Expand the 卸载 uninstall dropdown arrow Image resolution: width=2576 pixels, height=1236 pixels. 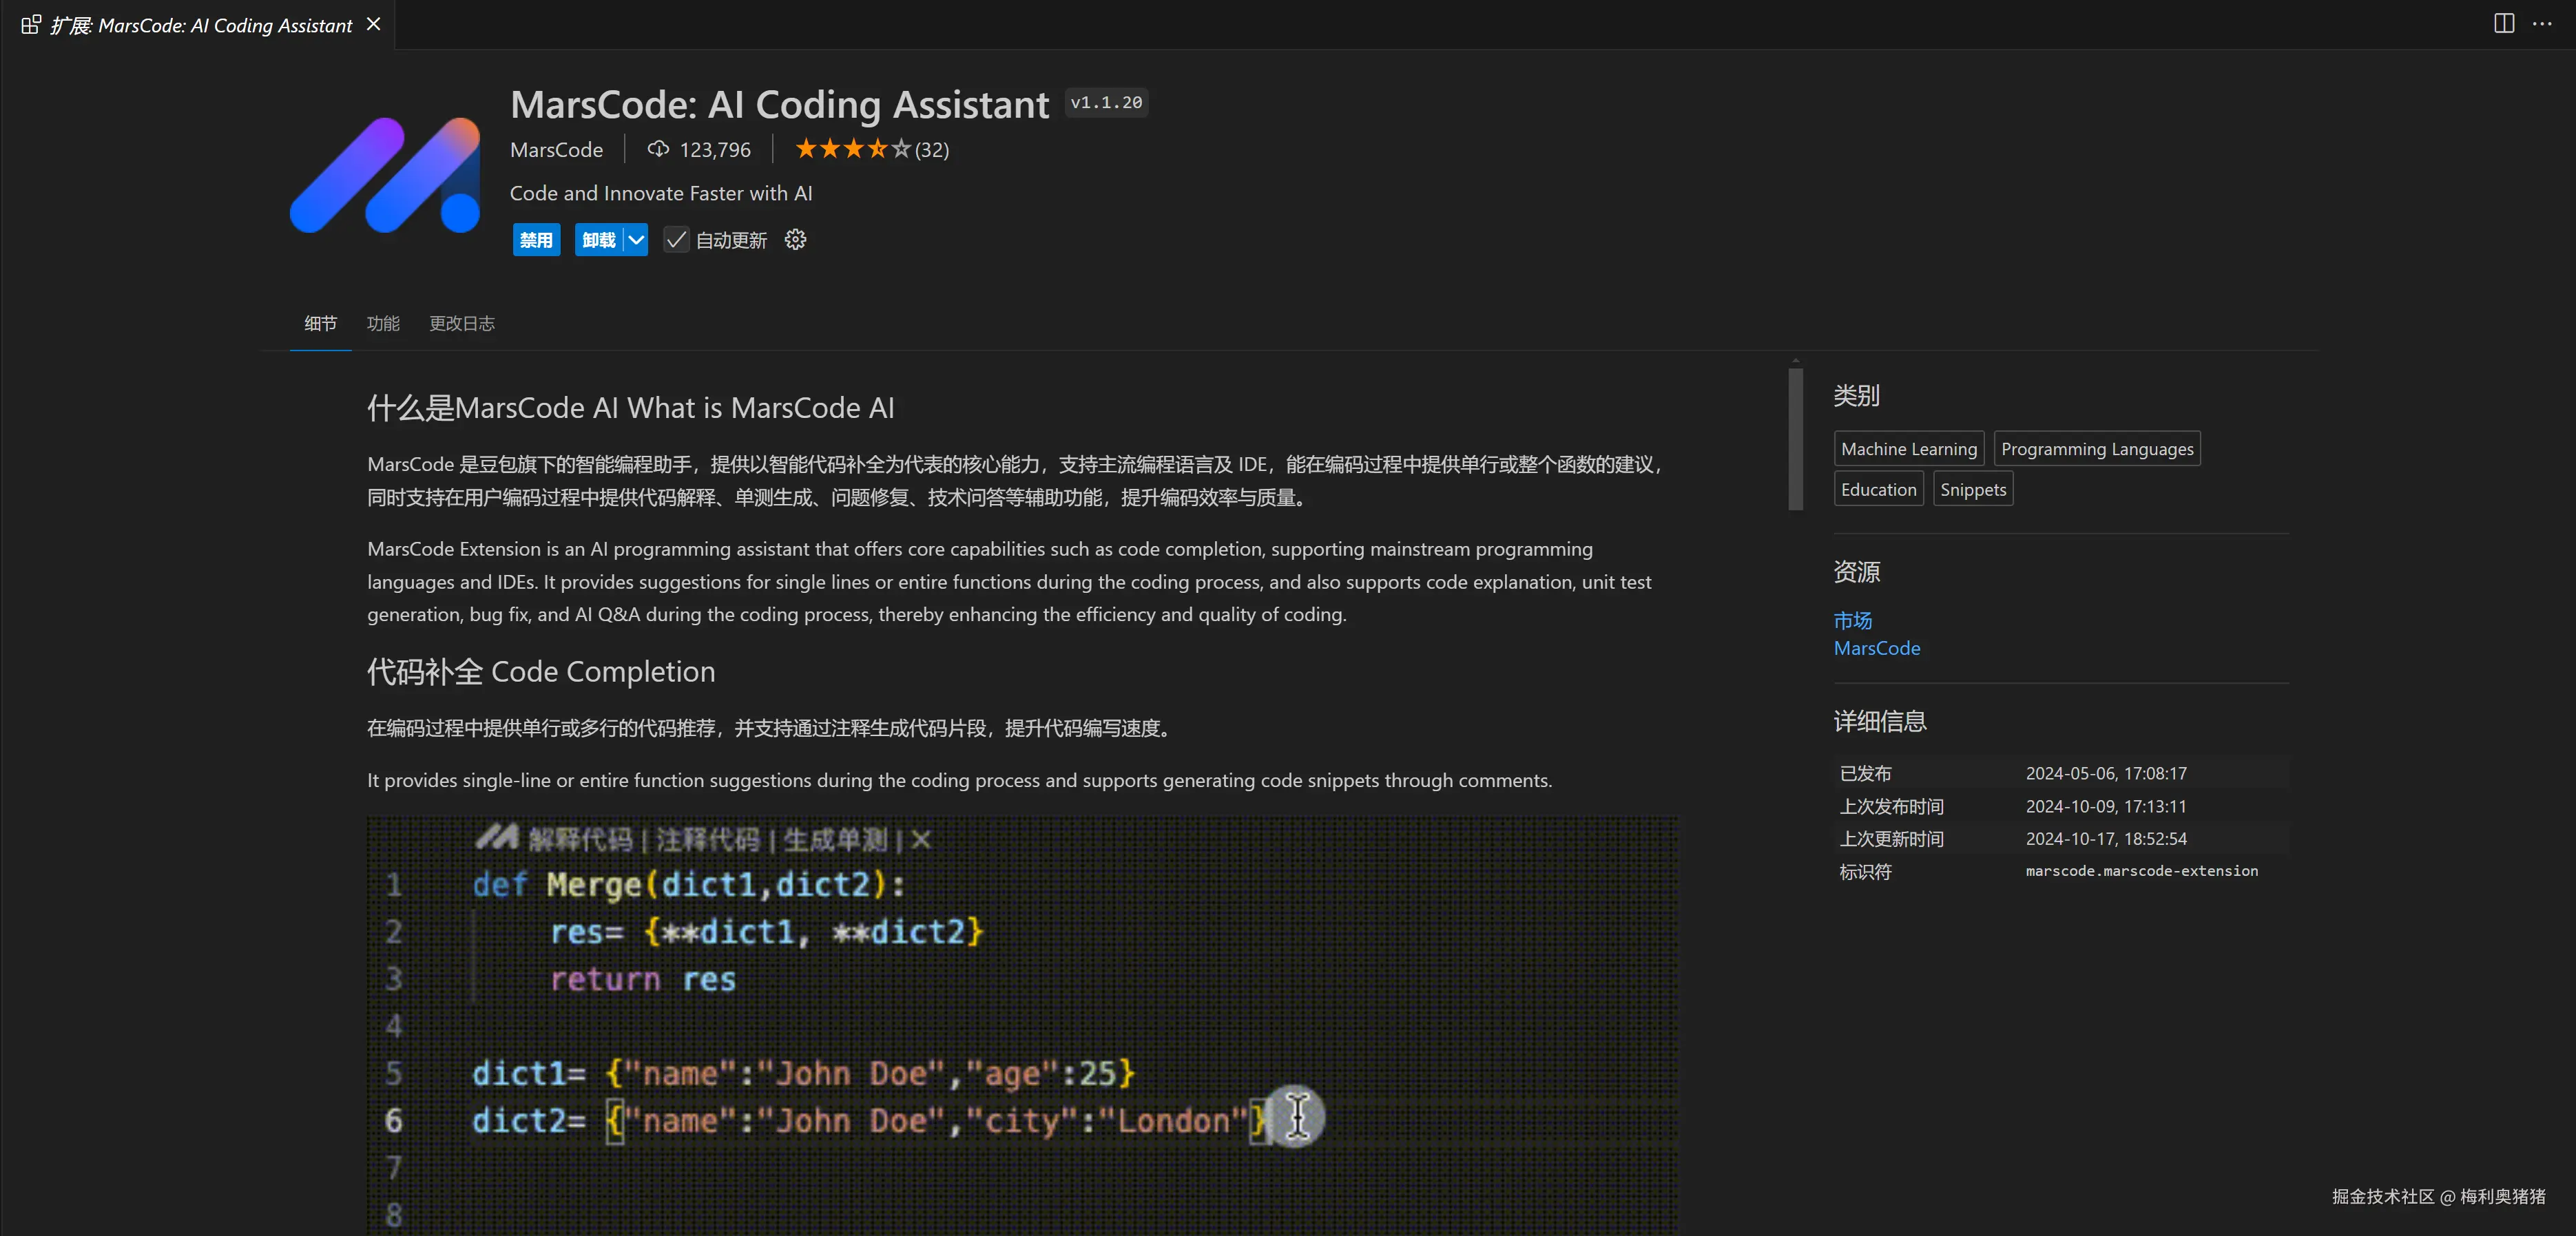click(636, 240)
